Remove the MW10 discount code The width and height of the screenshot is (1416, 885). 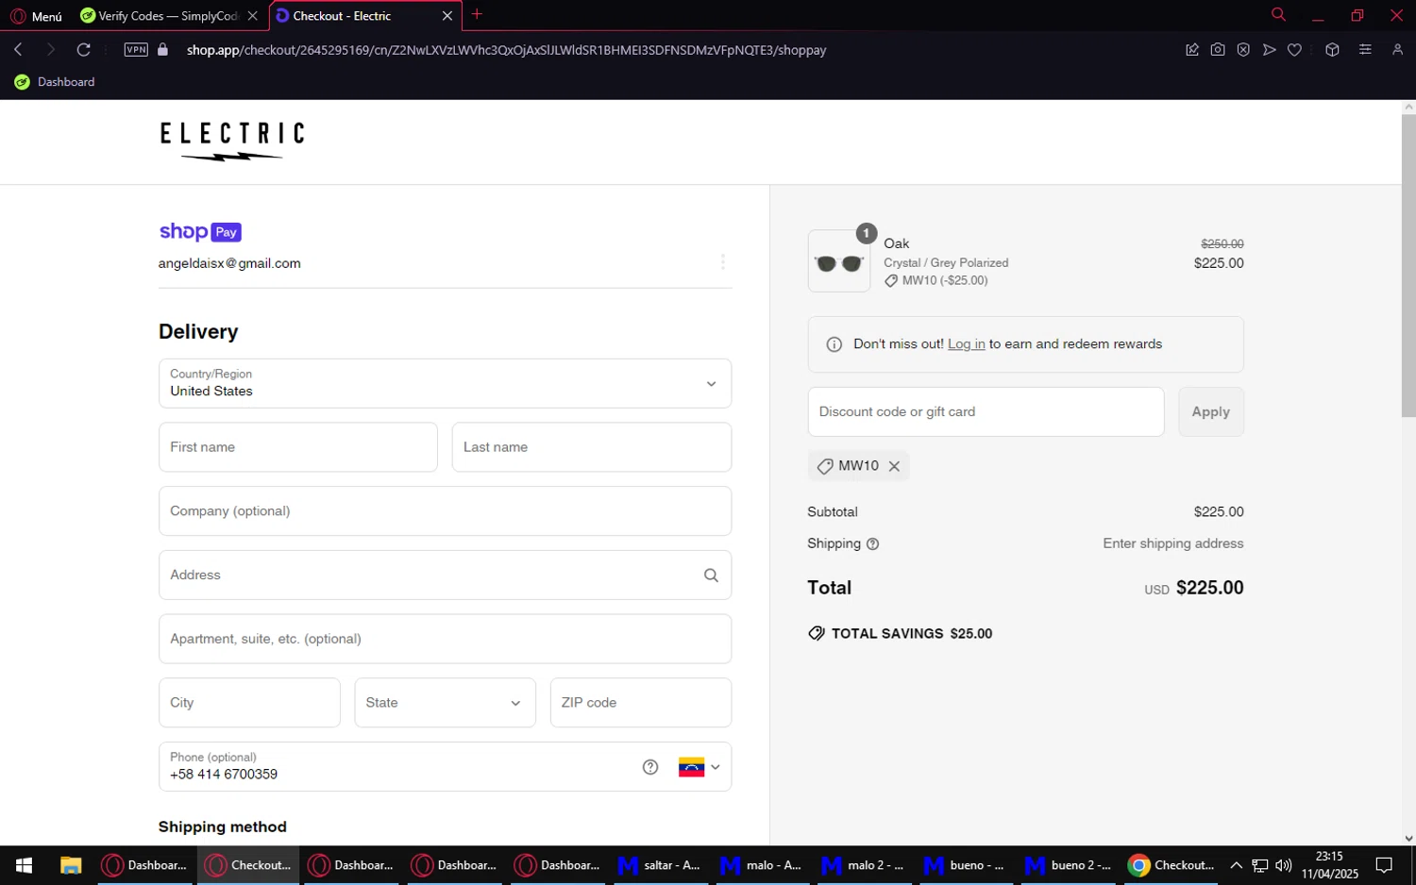[x=894, y=466]
